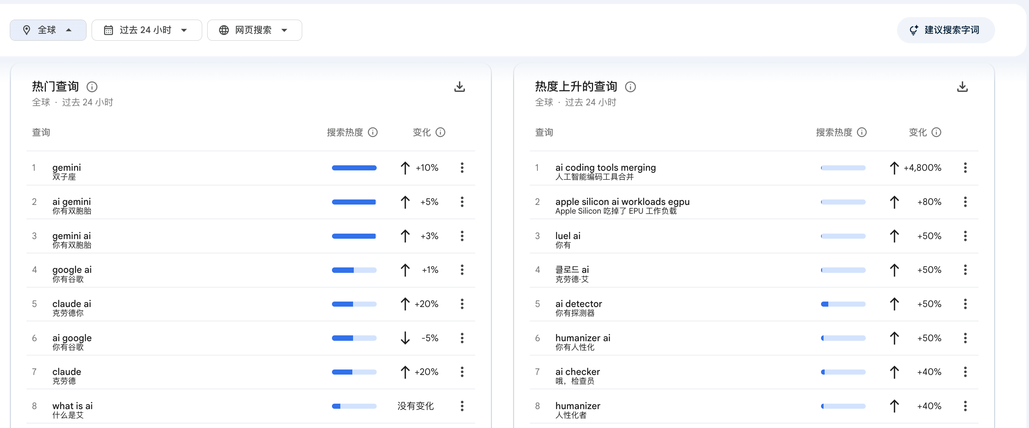
Task: Open the 过去 24 小时 time range dropdown
Action: pos(147,30)
